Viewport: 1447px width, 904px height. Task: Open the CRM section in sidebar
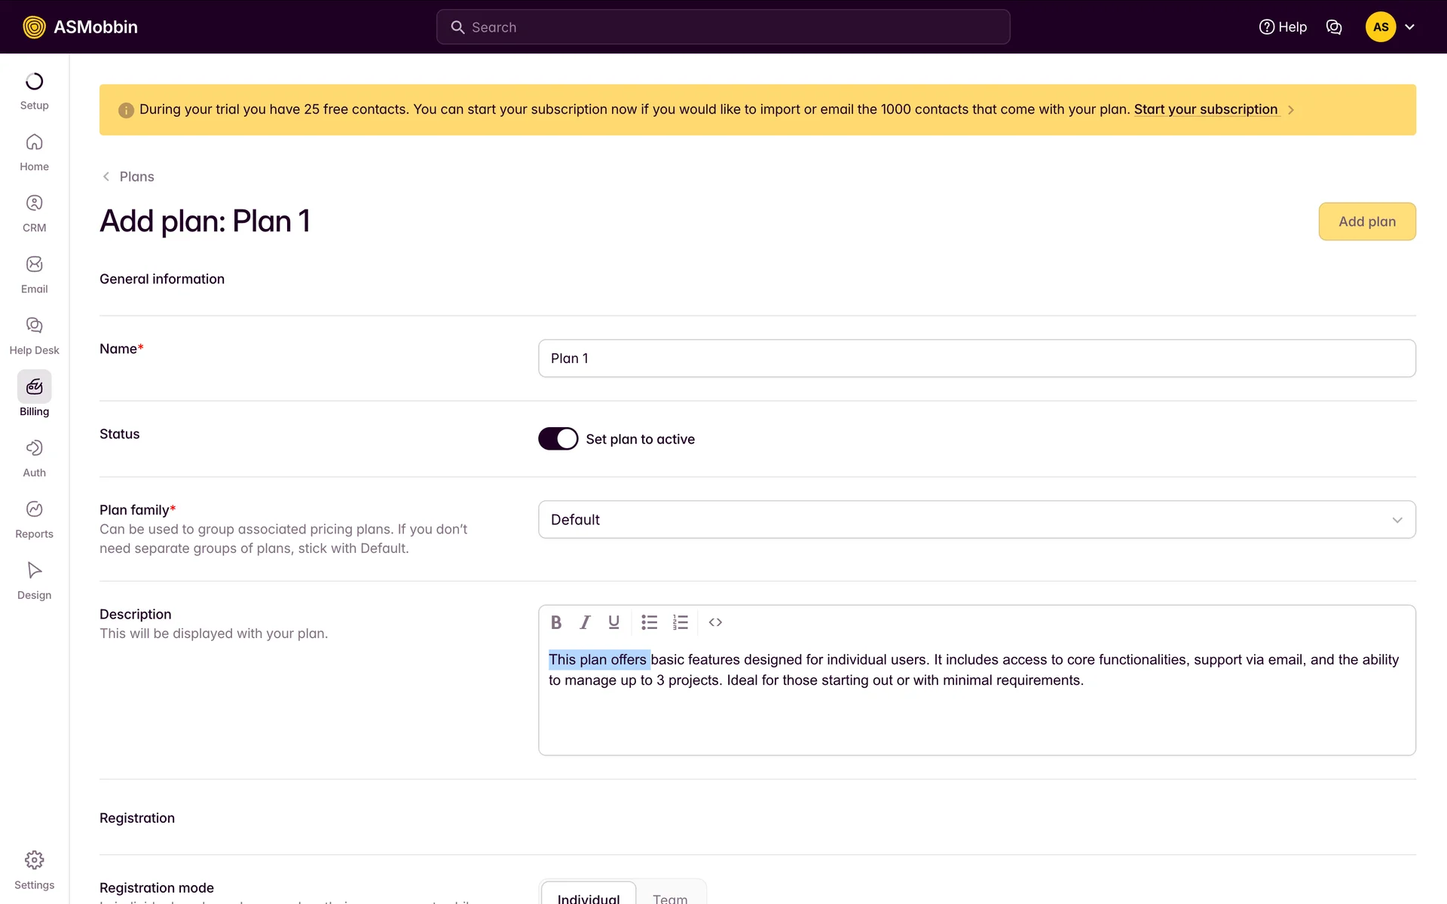tap(34, 213)
